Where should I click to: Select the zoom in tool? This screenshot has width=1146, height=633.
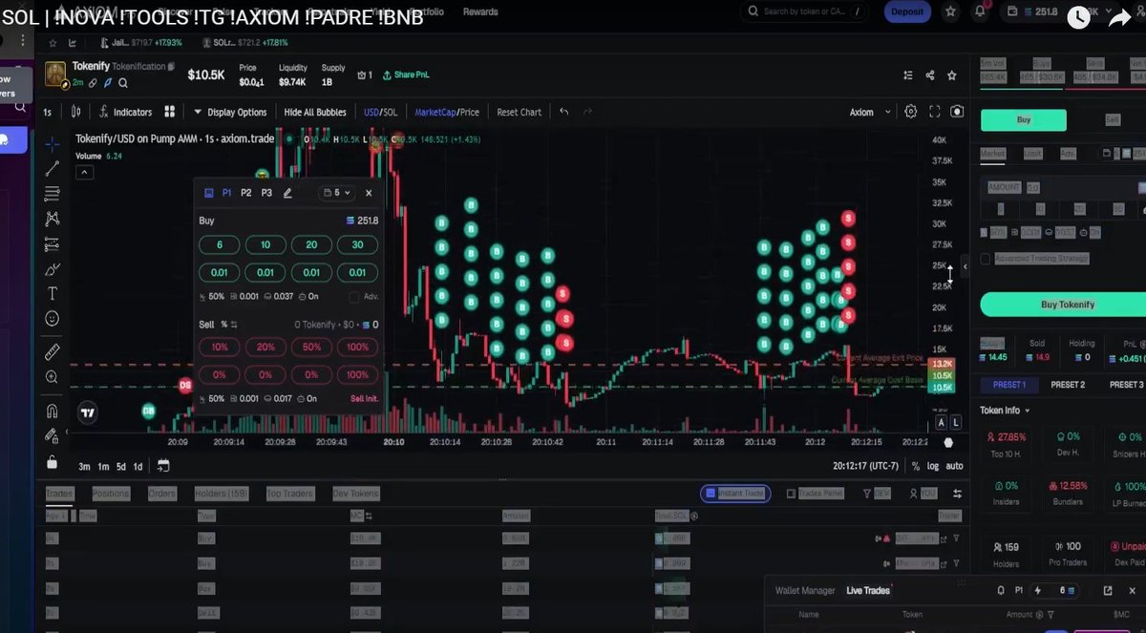coord(53,377)
